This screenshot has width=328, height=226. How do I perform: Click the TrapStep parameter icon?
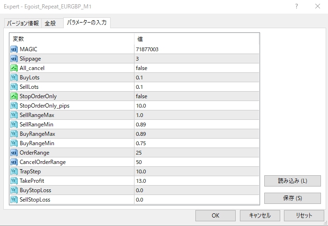pos(14,171)
